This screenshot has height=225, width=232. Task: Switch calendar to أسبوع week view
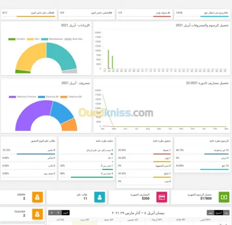coord(219,213)
